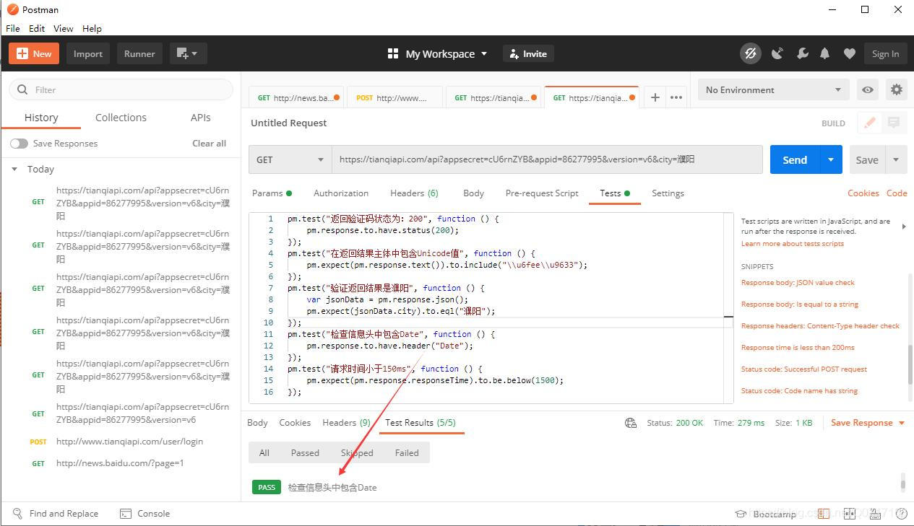
Task: Open the new window icon dropdown
Action: pos(188,53)
